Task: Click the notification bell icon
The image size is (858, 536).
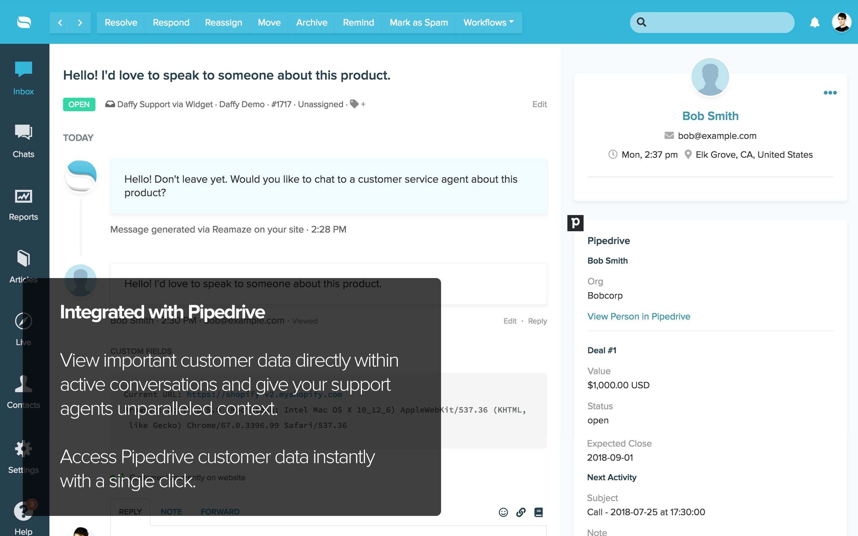Action: tap(815, 22)
